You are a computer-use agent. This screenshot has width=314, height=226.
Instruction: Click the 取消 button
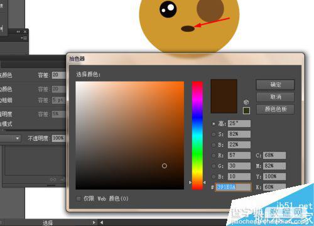[275, 97]
